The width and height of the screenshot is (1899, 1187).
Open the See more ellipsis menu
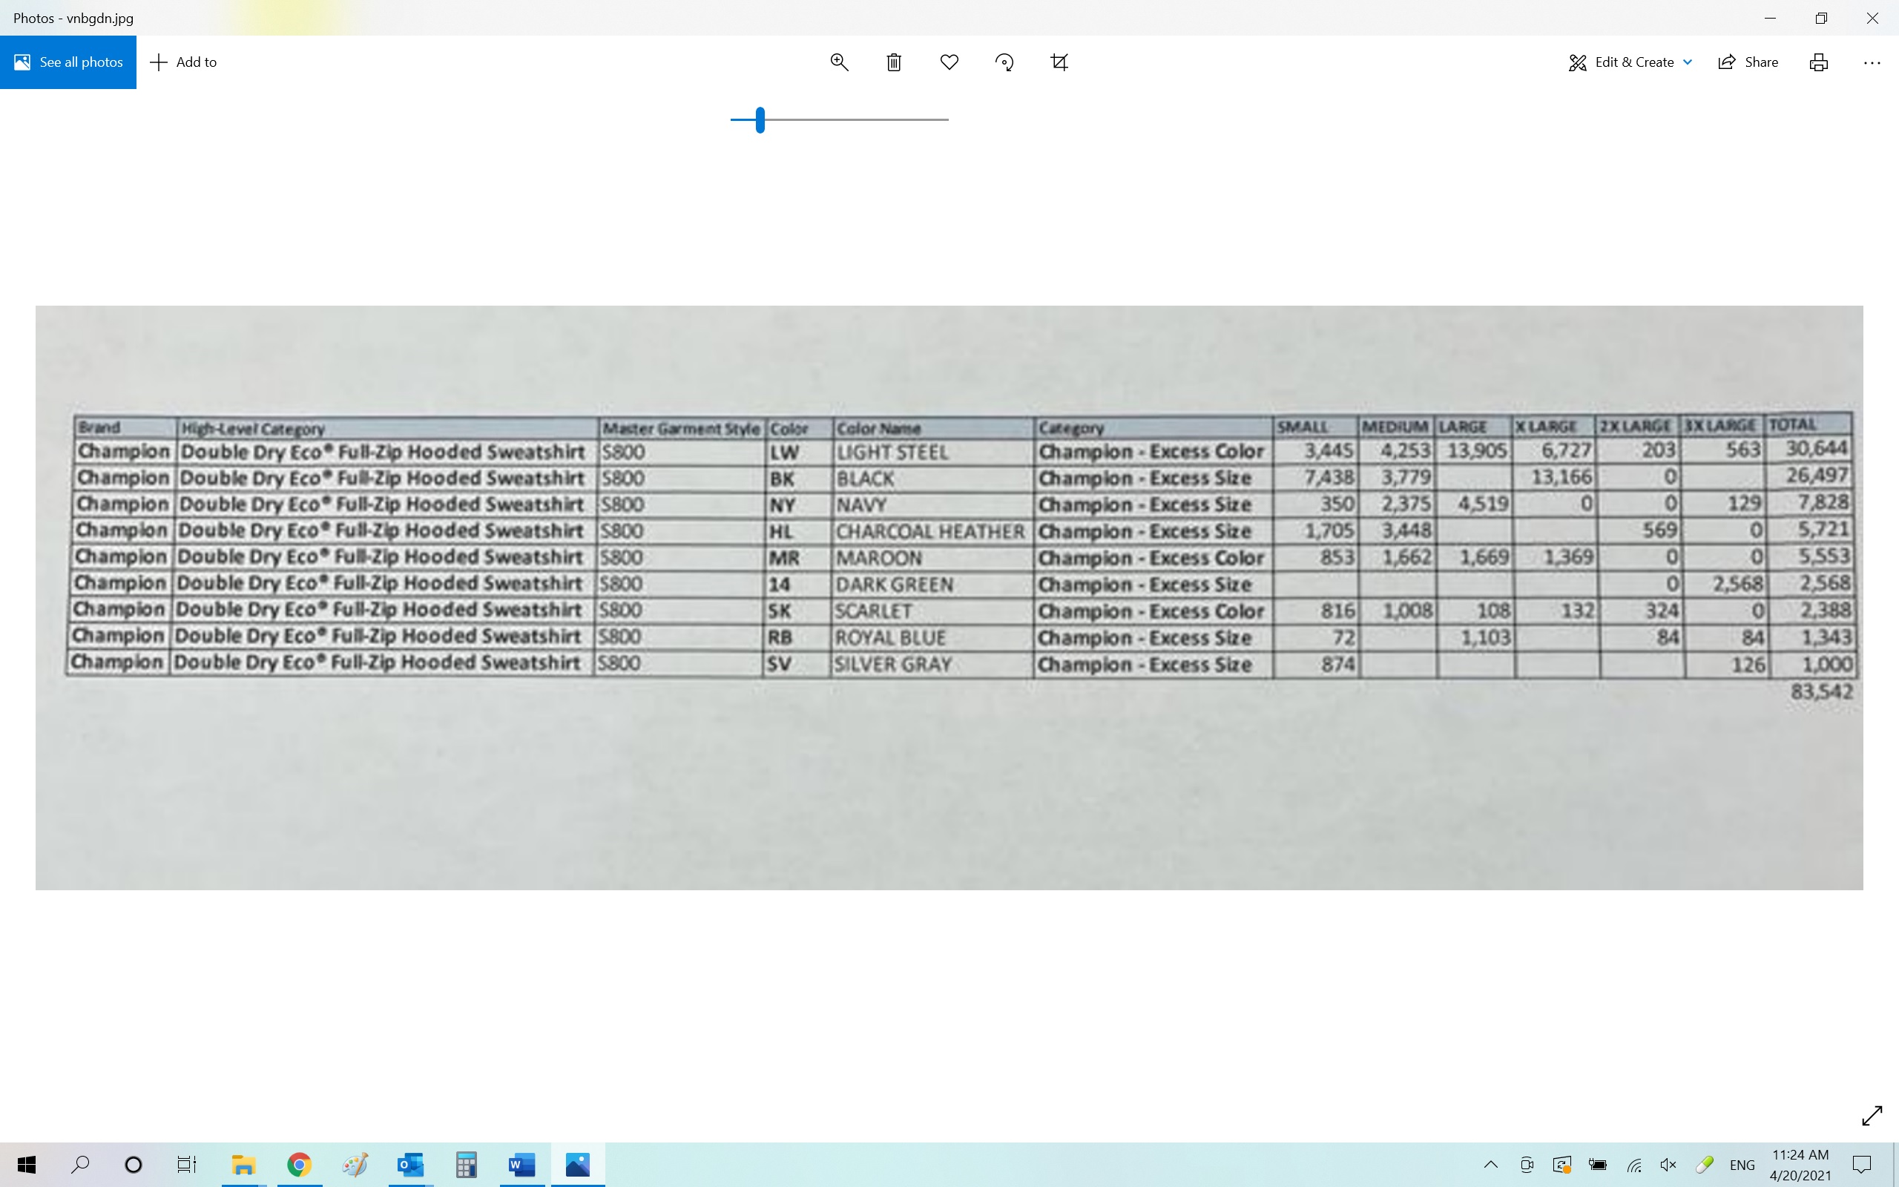tap(1872, 62)
